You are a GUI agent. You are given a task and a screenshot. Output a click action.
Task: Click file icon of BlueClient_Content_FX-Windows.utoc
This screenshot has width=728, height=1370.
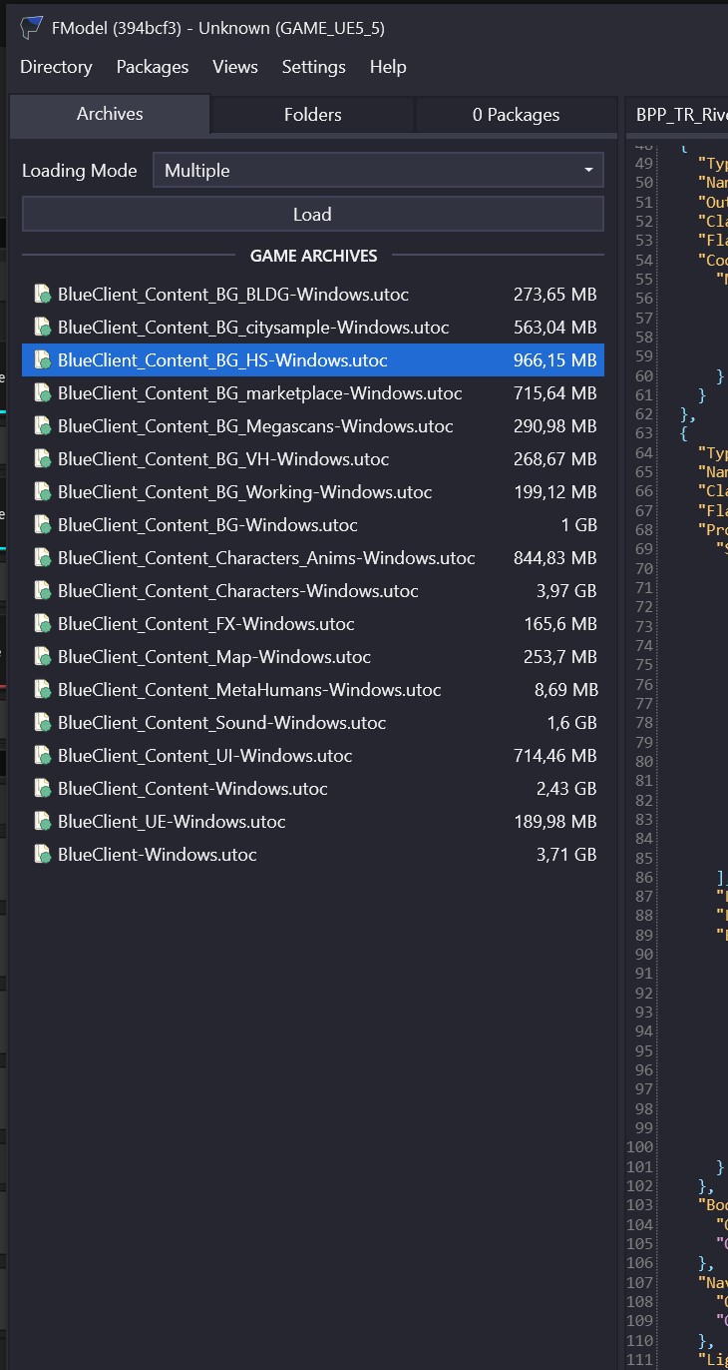tap(42, 624)
